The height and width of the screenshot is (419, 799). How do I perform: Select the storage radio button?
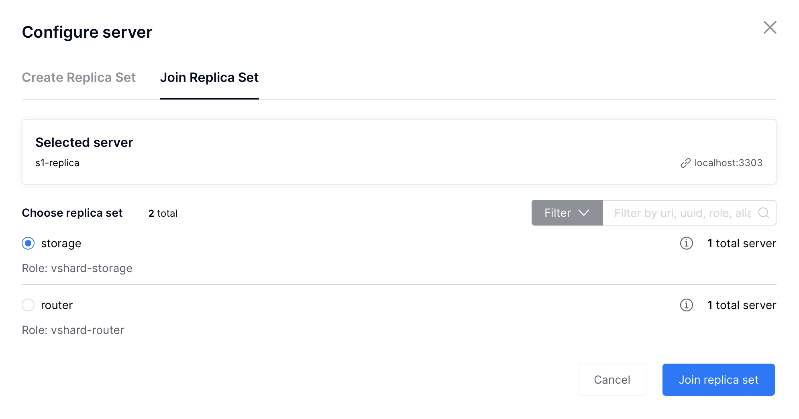point(28,243)
